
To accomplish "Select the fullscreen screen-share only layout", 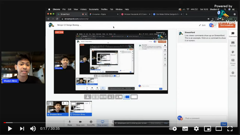I will 134,97.
